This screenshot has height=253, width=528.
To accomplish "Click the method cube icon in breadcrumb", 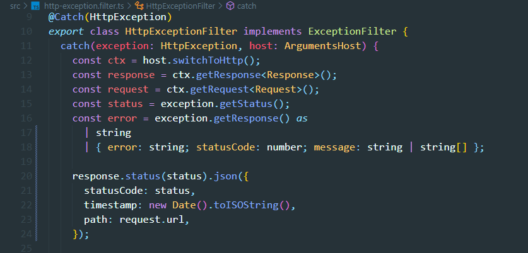I will (230, 6).
